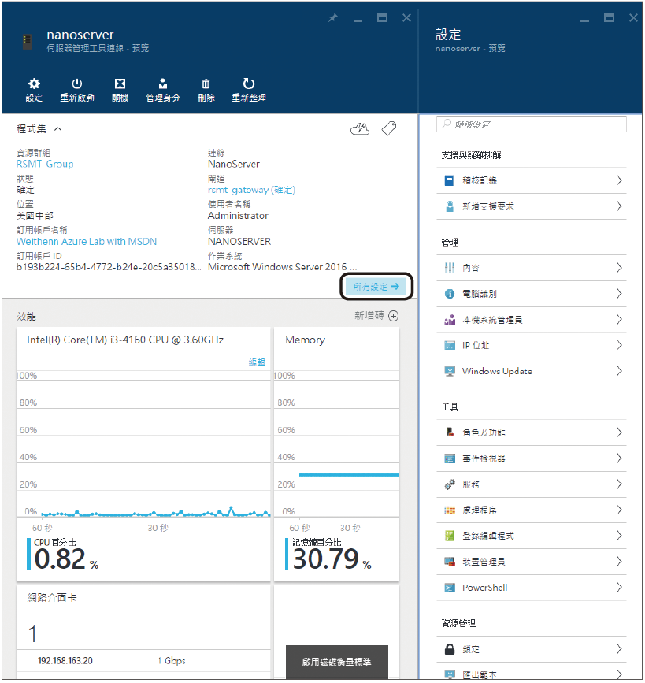Open the RSMT-Group resource group link

(x=46, y=164)
